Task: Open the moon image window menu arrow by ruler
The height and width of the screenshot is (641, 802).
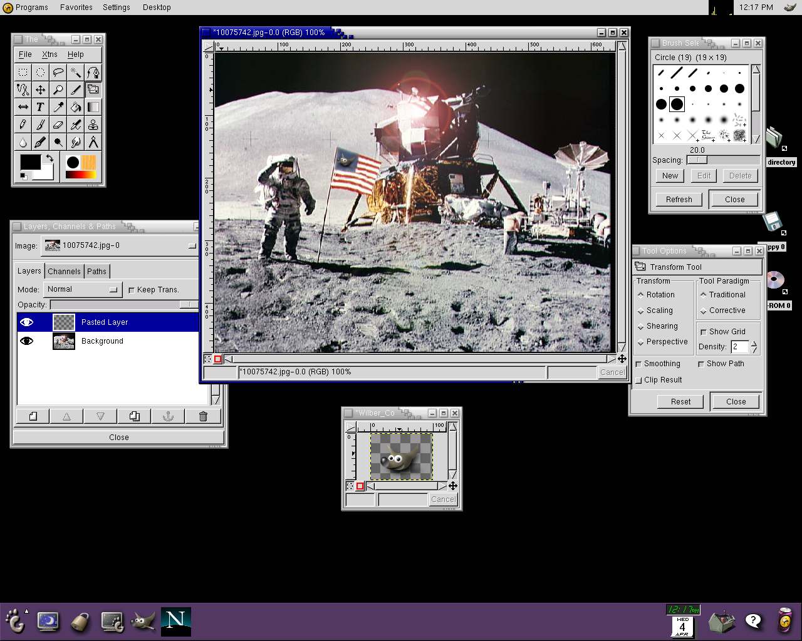Action: coord(209,46)
